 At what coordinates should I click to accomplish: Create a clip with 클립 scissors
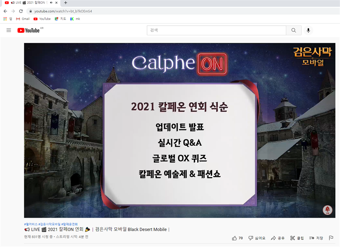coord(297,238)
